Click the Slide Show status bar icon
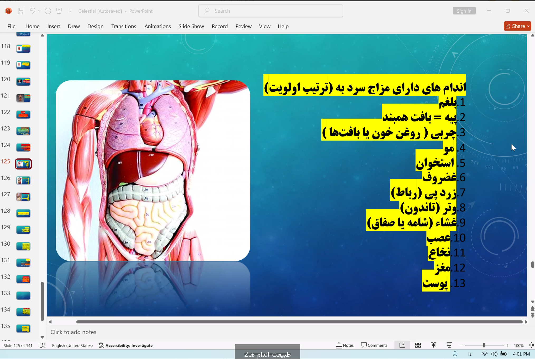The image size is (535, 359). tap(449, 345)
